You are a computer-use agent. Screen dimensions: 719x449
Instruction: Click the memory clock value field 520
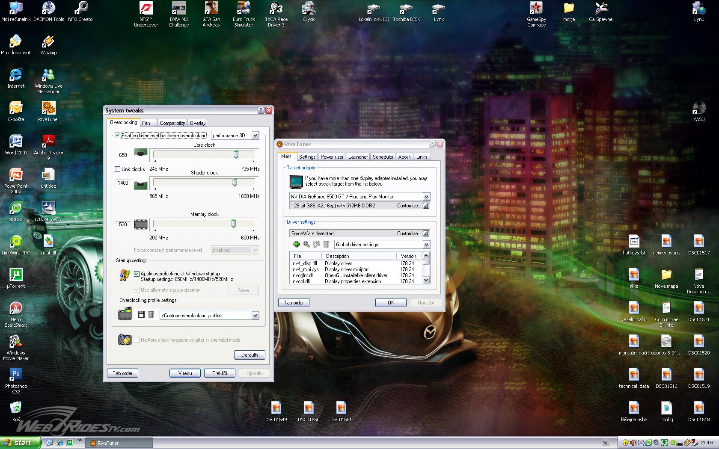[123, 224]
